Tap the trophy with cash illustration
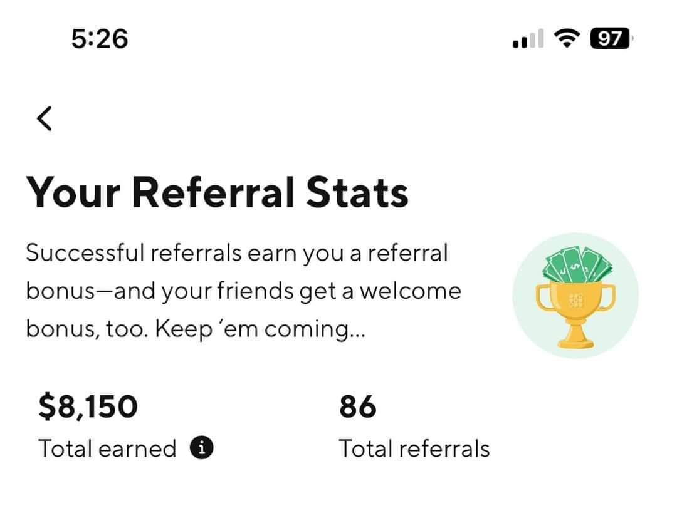 575,296
